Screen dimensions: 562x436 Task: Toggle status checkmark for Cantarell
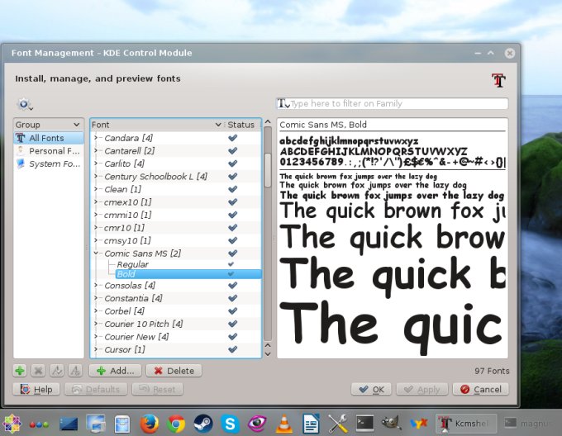tap(232, 151)
